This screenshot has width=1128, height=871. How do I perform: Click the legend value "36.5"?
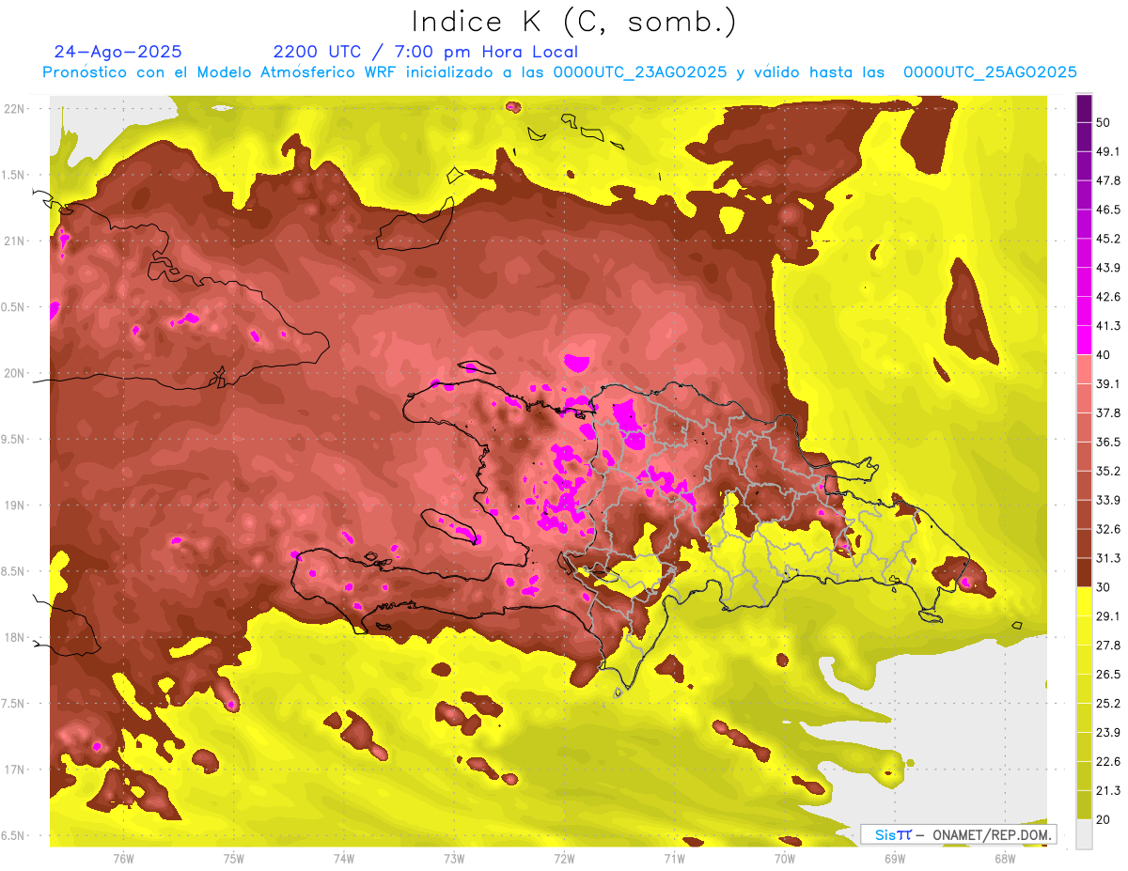pyautogui.click(x=1108, y=442)
